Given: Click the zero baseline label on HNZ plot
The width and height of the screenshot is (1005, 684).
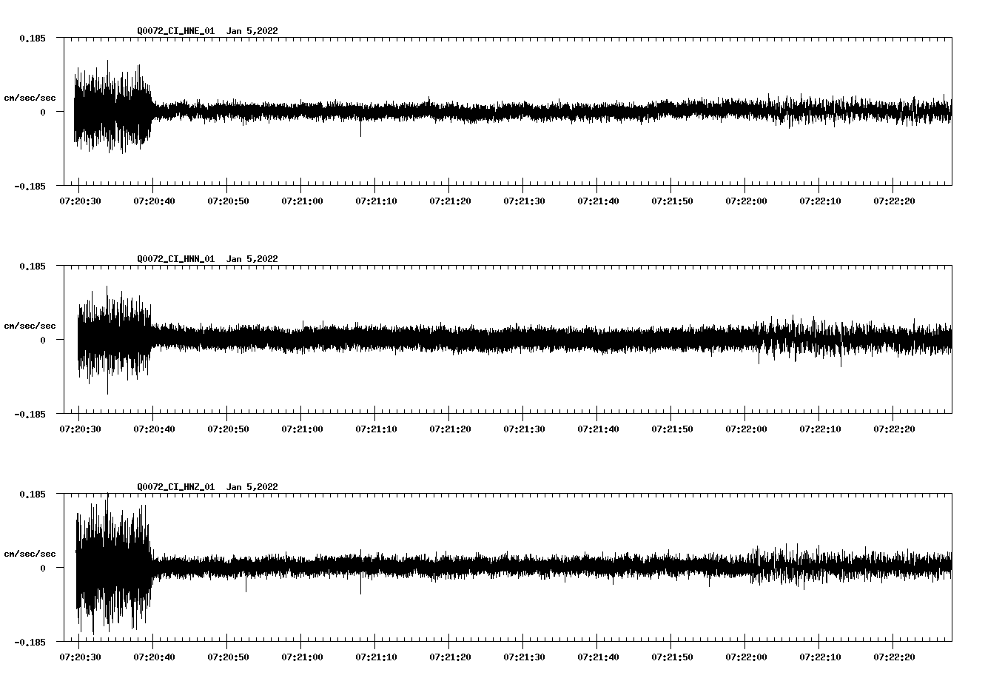Looking at the screenshot, I should pyautogui.click(x=43, y=568).
